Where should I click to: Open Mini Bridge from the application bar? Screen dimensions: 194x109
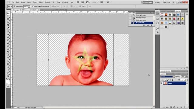pyautogui.click(x=82, y=2)
